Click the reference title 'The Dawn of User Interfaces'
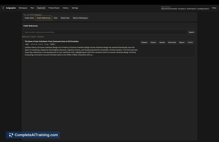Viewport: 219px width, 142px height. click(52, 41)
